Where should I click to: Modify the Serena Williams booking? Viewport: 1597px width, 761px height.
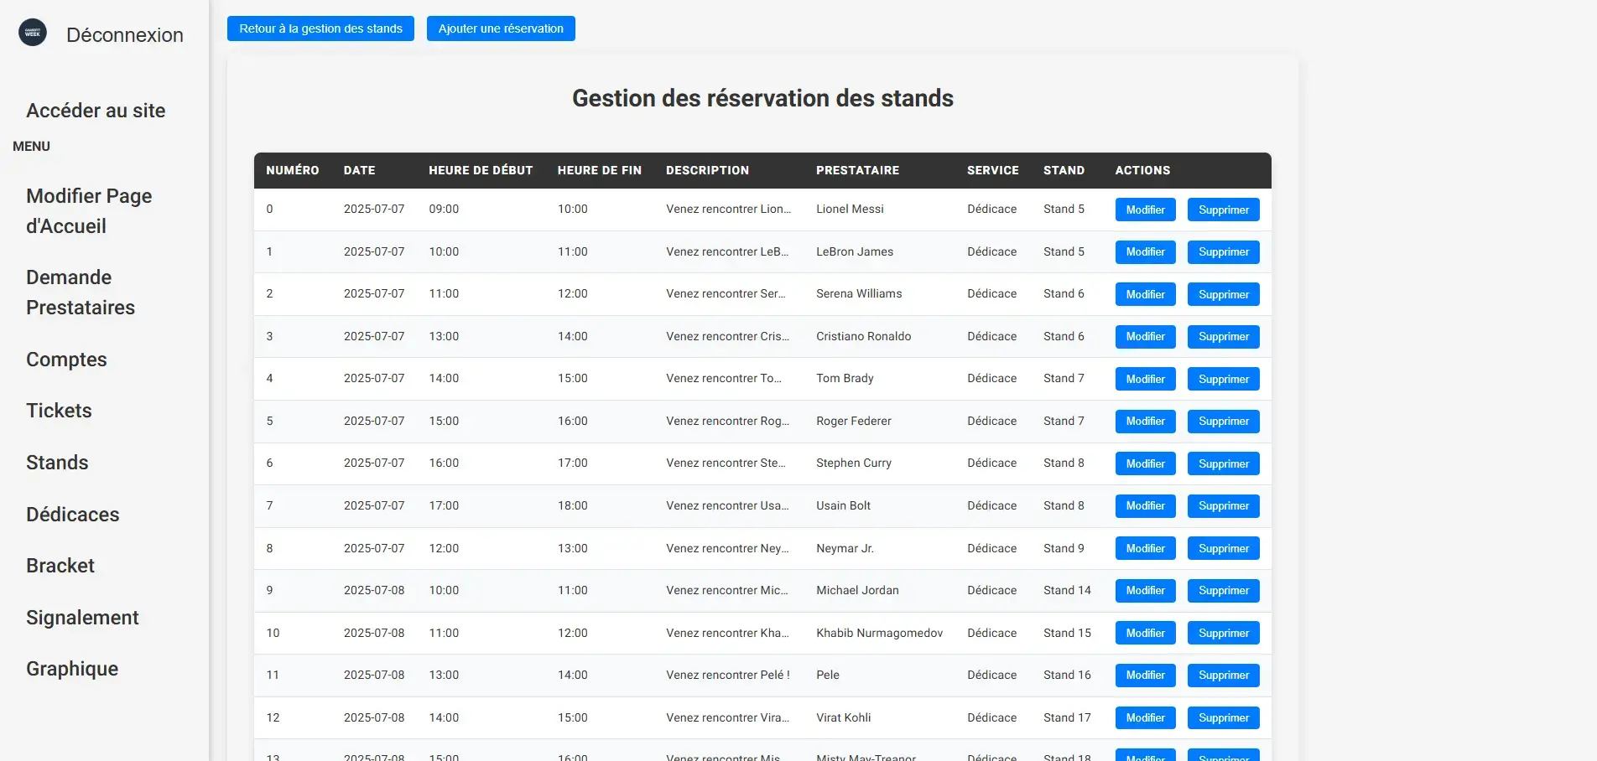click(1145, 294)
